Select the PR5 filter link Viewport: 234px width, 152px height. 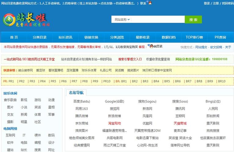click(x=53, y=81)
